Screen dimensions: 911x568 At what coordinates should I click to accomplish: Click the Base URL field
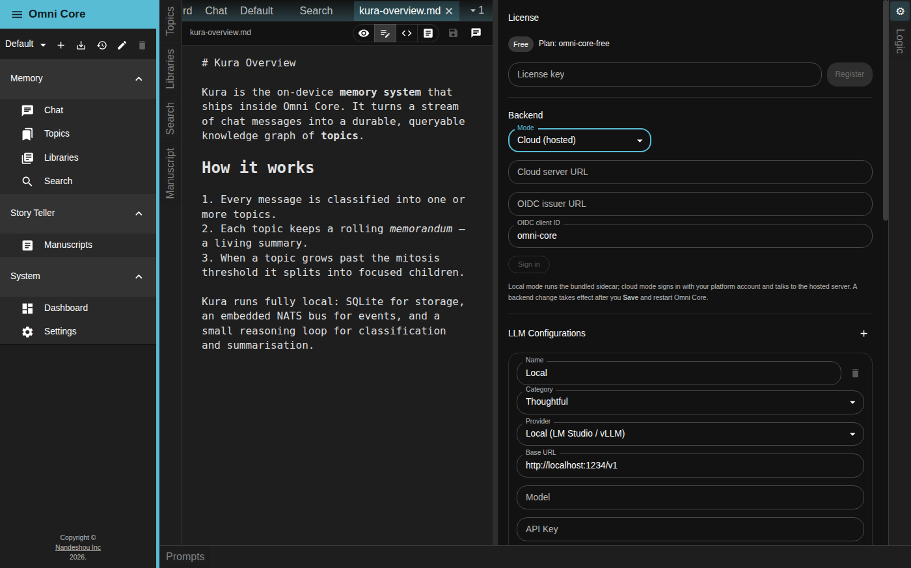690,466
